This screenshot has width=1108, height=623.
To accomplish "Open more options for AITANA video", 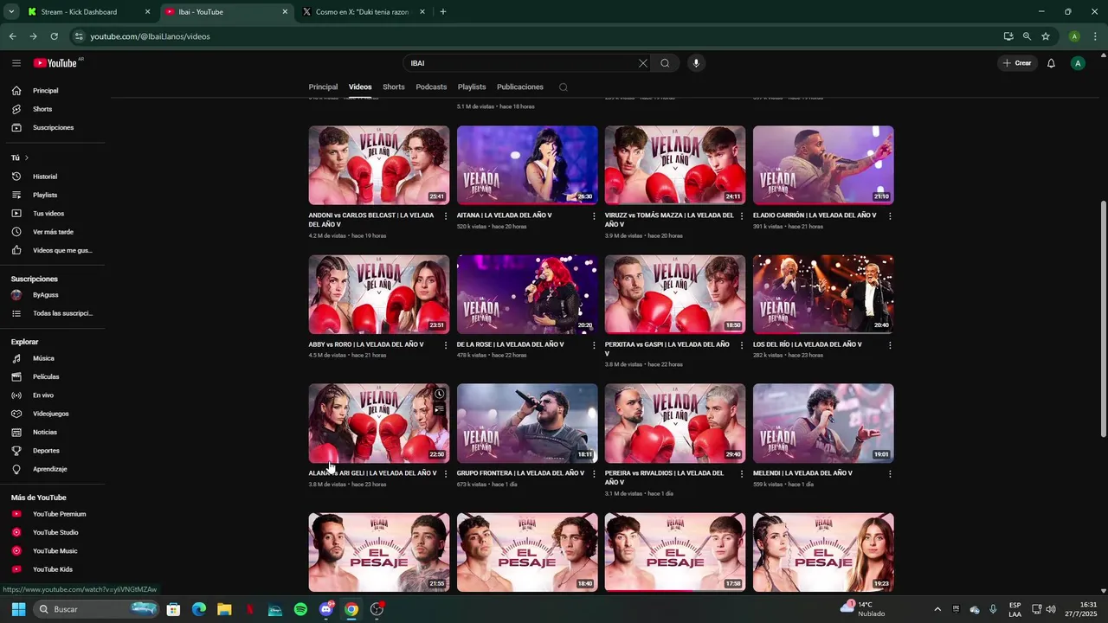I will point(594,215).
